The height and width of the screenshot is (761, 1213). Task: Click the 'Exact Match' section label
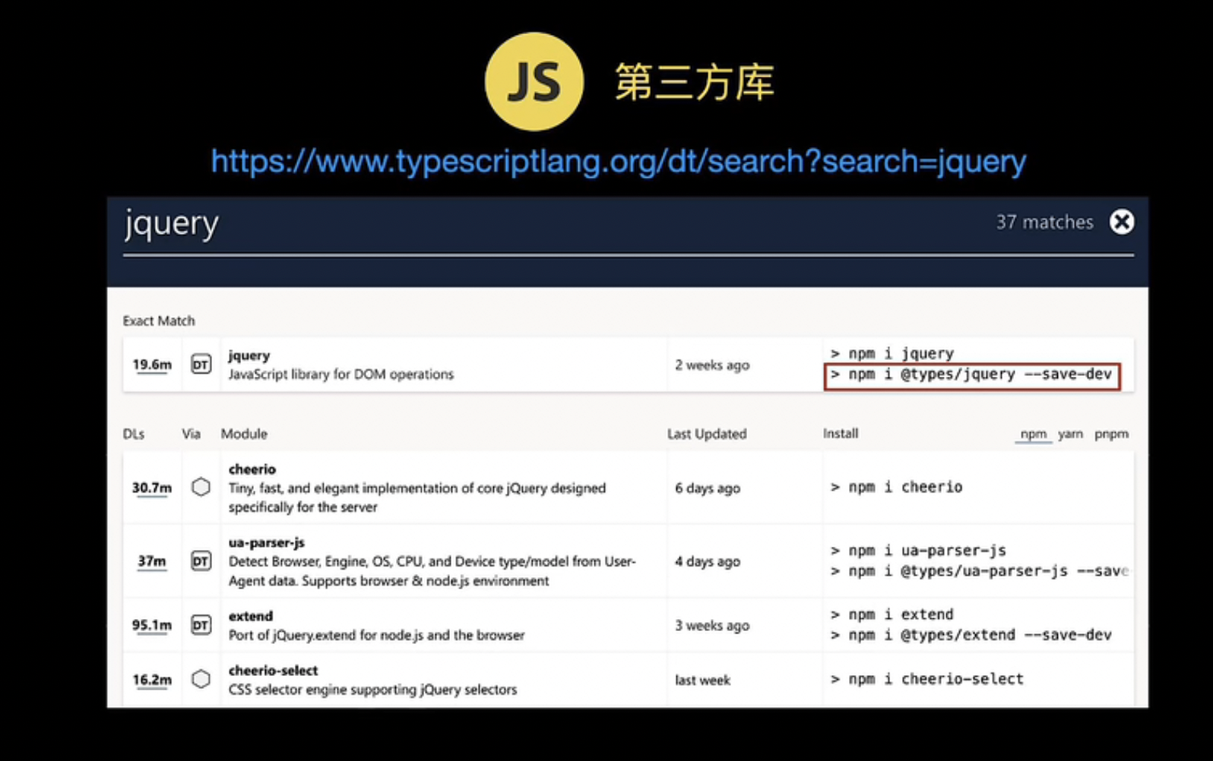click(159, 321)
